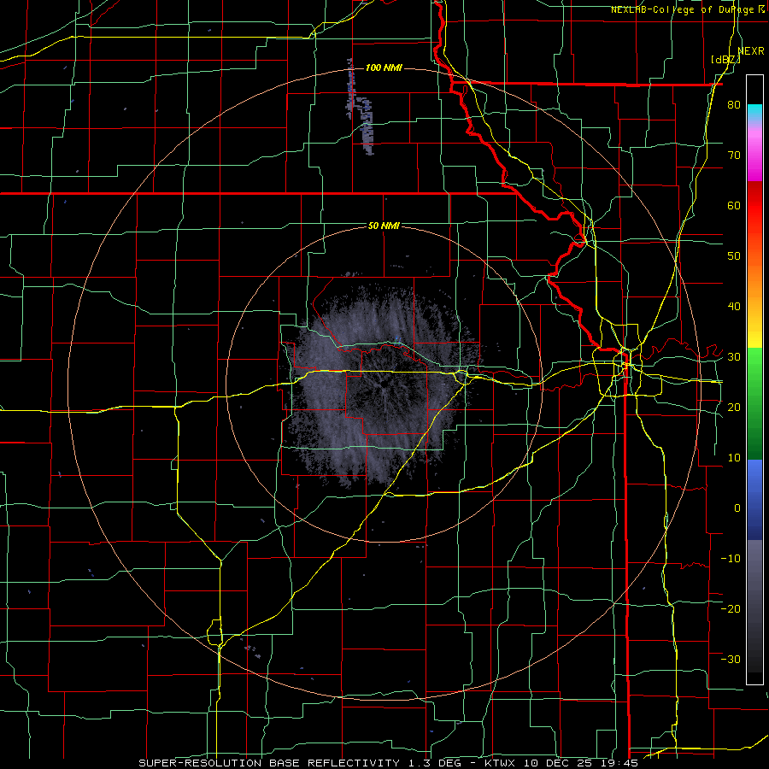Click the 50 NMI range ring label

(384, 226)
